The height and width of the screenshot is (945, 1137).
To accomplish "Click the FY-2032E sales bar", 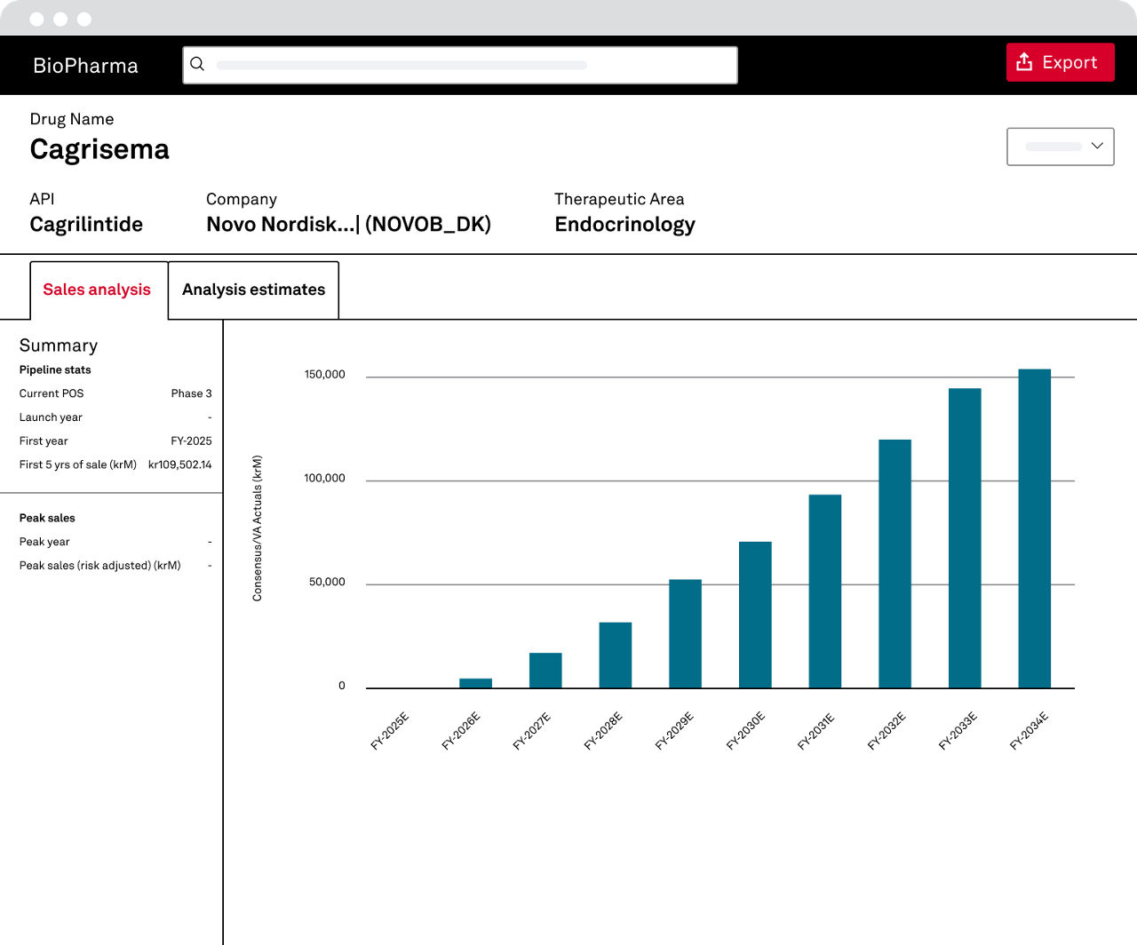I will point(894,564).
